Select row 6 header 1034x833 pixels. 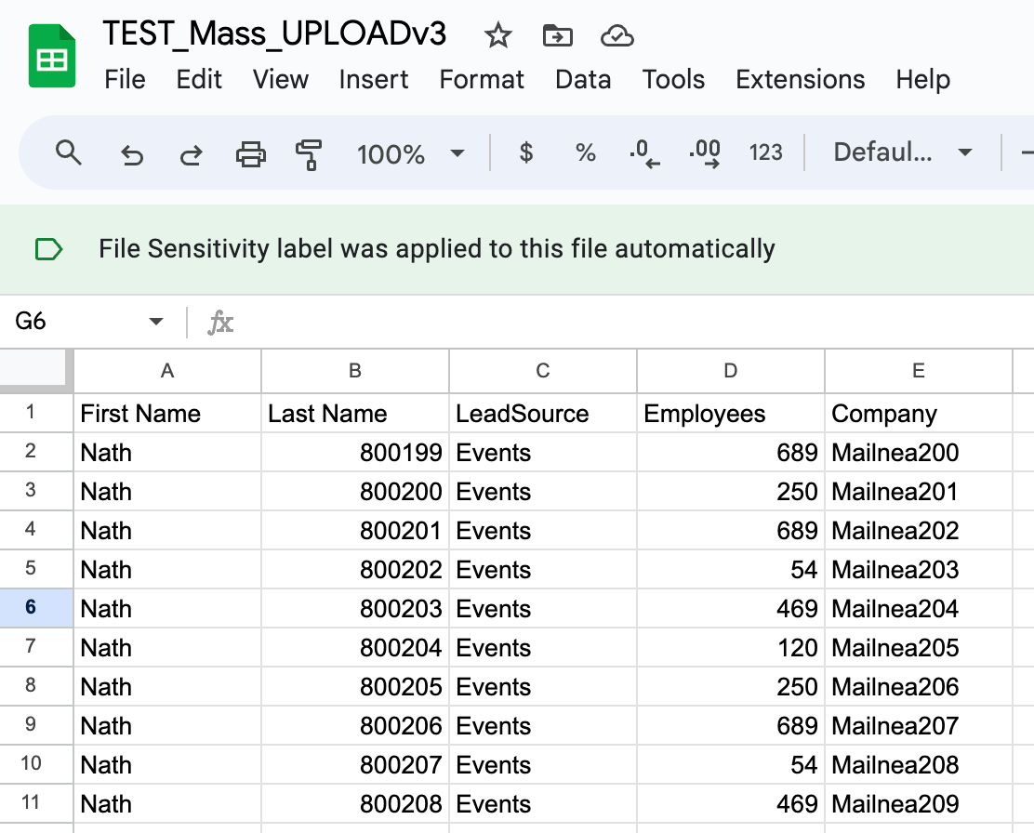[x=36, y=607]
